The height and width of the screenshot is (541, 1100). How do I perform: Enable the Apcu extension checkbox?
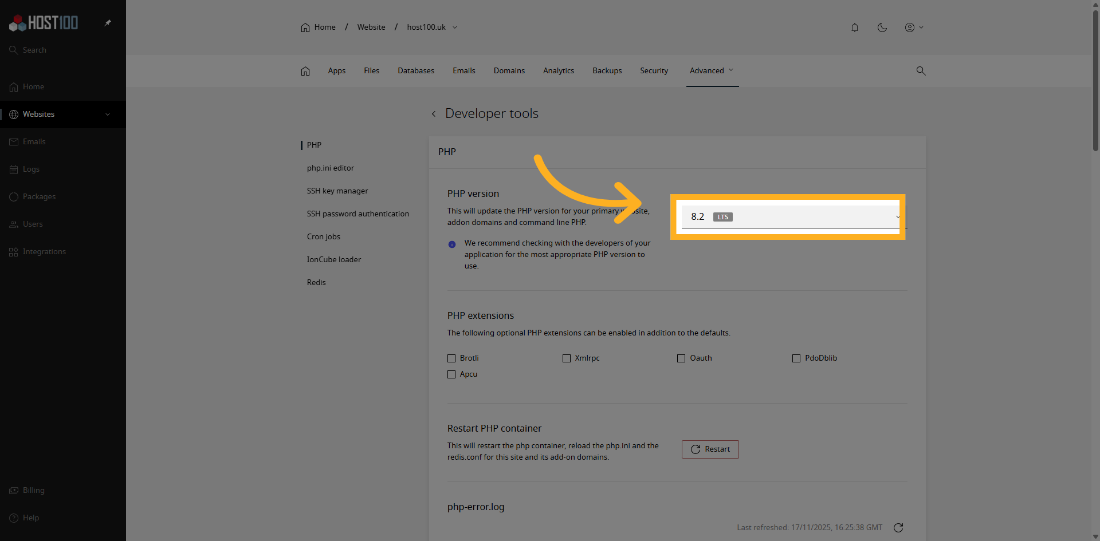(x=451, y=374)
